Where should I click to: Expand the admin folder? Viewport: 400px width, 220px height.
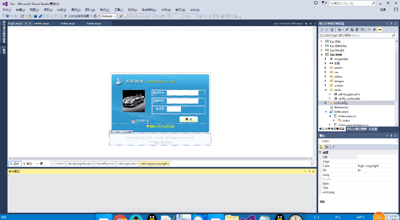[325, 68]
